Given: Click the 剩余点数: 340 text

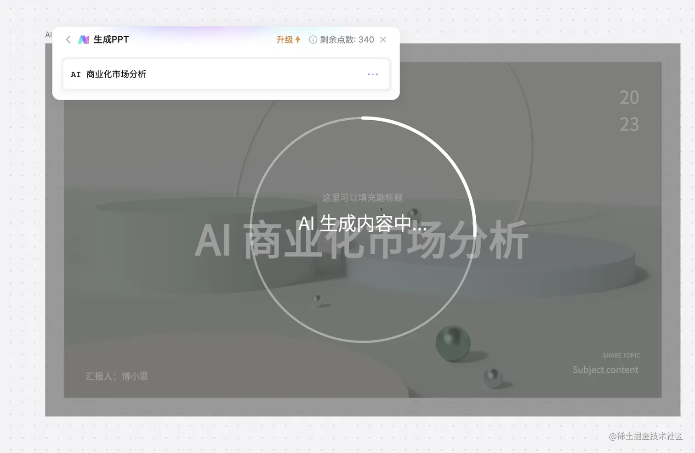Looking at the screenshot, I should click(347, 39).
